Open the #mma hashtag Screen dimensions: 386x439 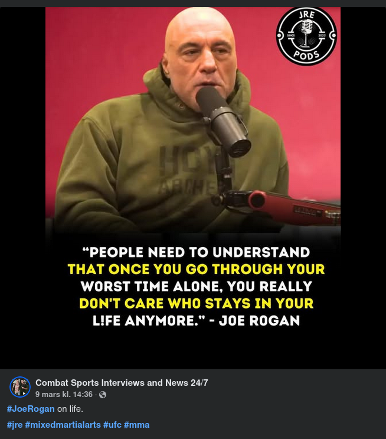(x=136, y=425)
